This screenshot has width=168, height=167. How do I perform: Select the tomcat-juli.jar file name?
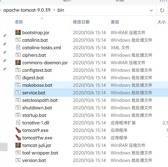pyautogui.click(x=37, y=146)
